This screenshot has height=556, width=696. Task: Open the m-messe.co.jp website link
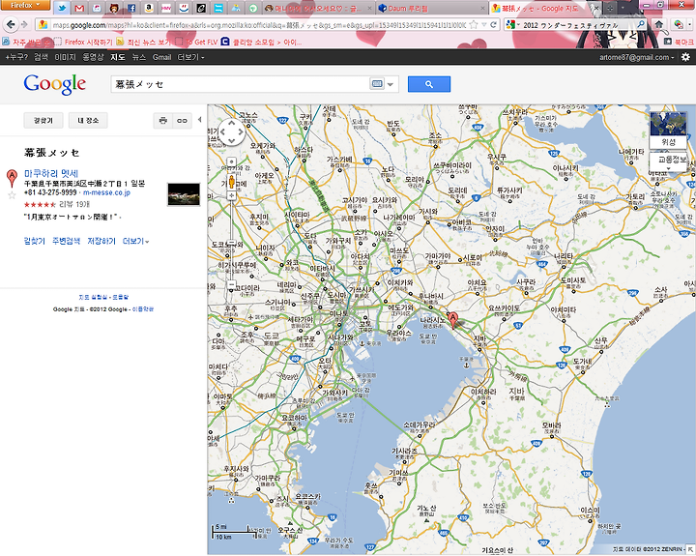coord(106,192)
